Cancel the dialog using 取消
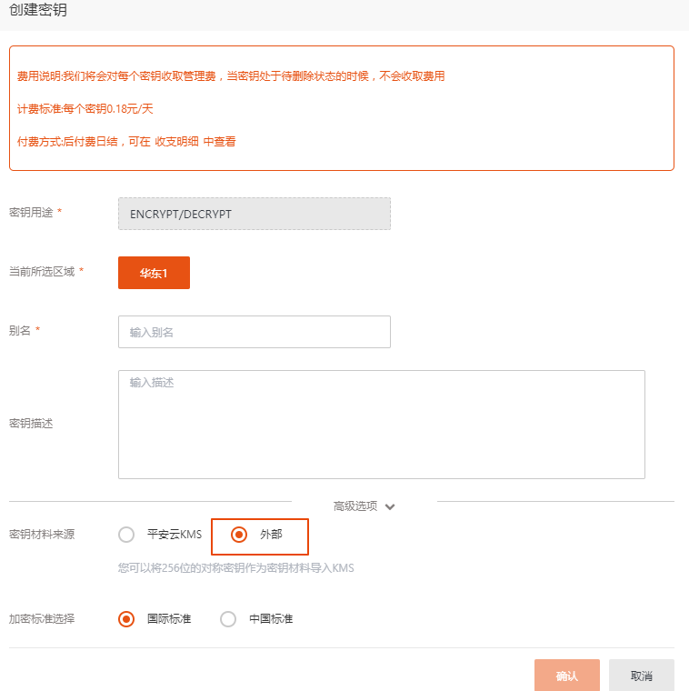 [x=642, y=676]
